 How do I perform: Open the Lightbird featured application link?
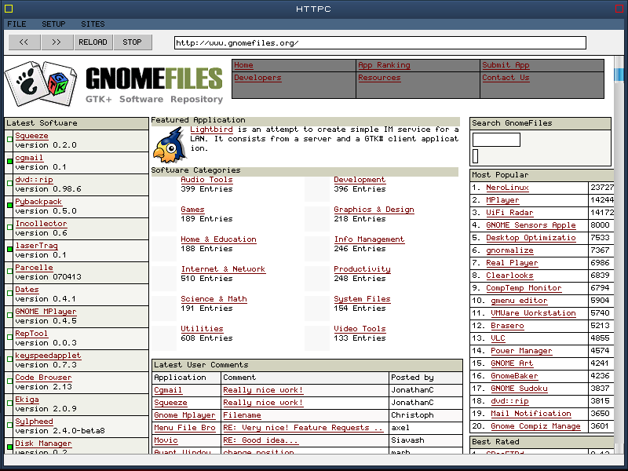point(211,130)
